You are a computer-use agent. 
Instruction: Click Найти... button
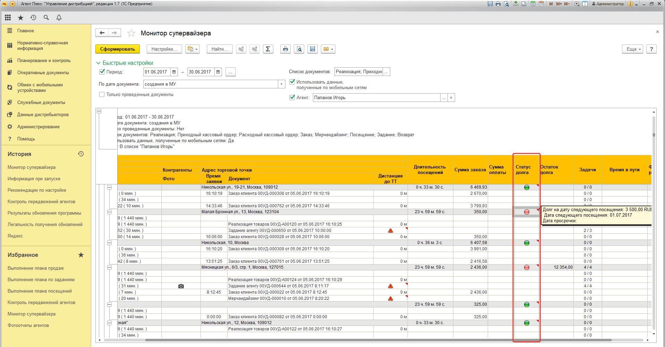220,49
